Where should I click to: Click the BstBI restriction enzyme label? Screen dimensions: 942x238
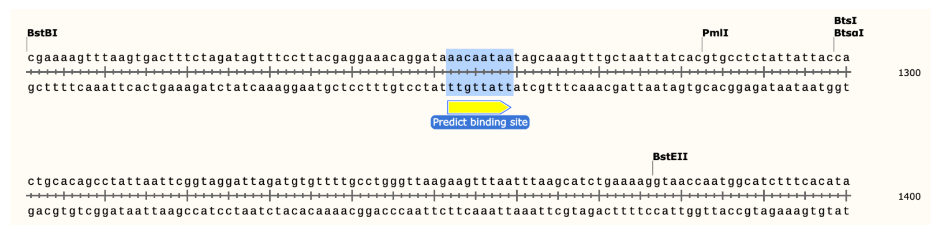[42, 33]
